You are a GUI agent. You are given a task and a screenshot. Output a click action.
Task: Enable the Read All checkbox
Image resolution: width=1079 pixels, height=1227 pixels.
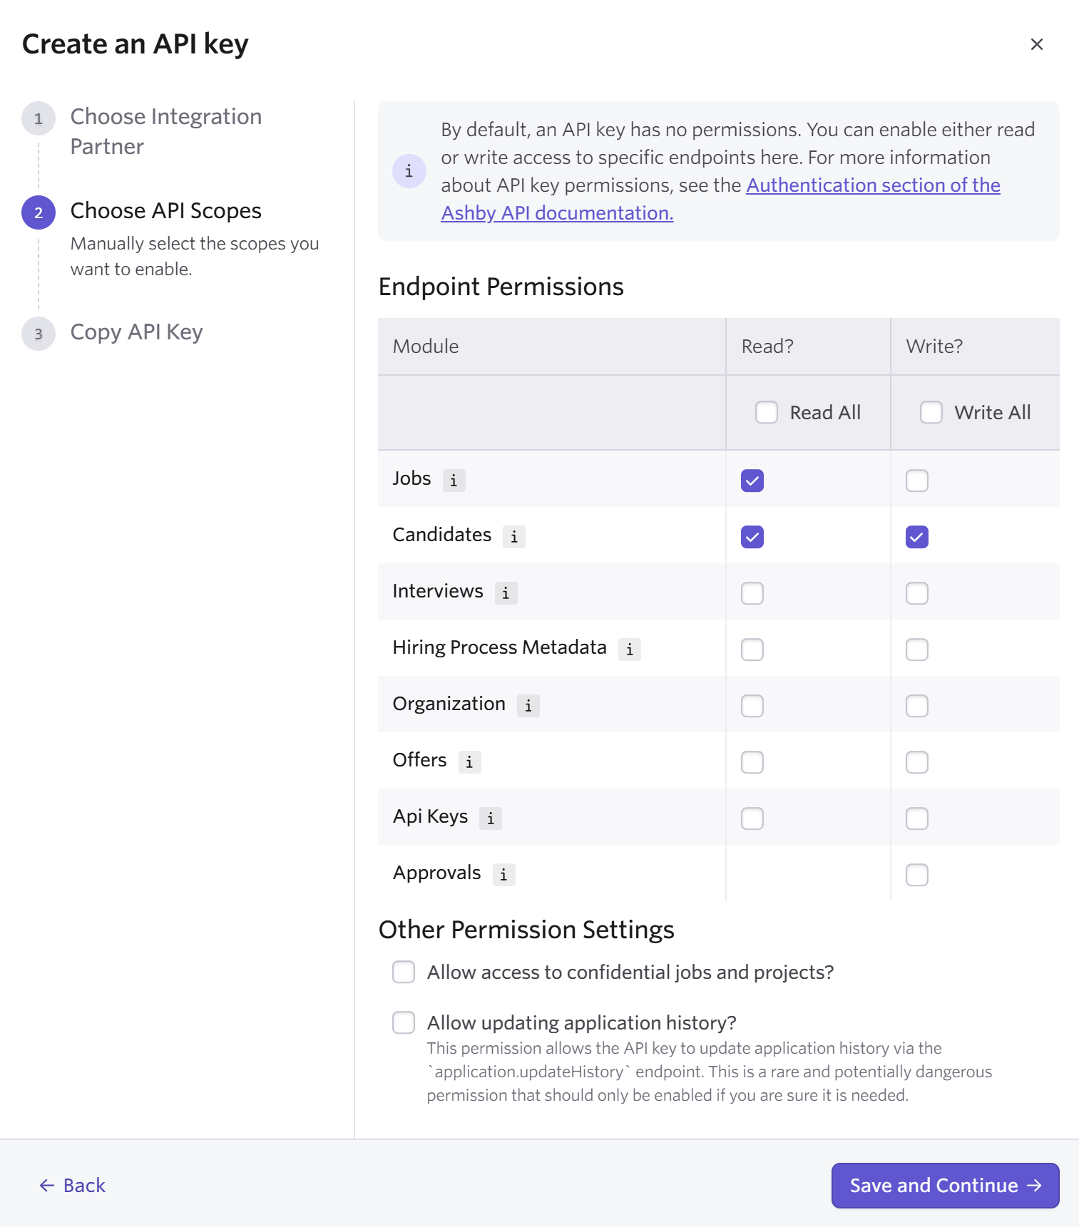pyautogui.click(x=767, y=412)
